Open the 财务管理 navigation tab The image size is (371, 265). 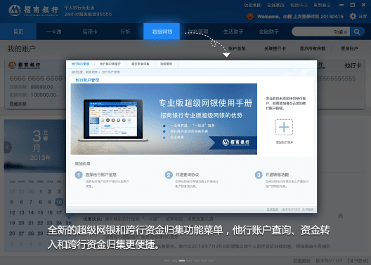click(x=198, y=32)
